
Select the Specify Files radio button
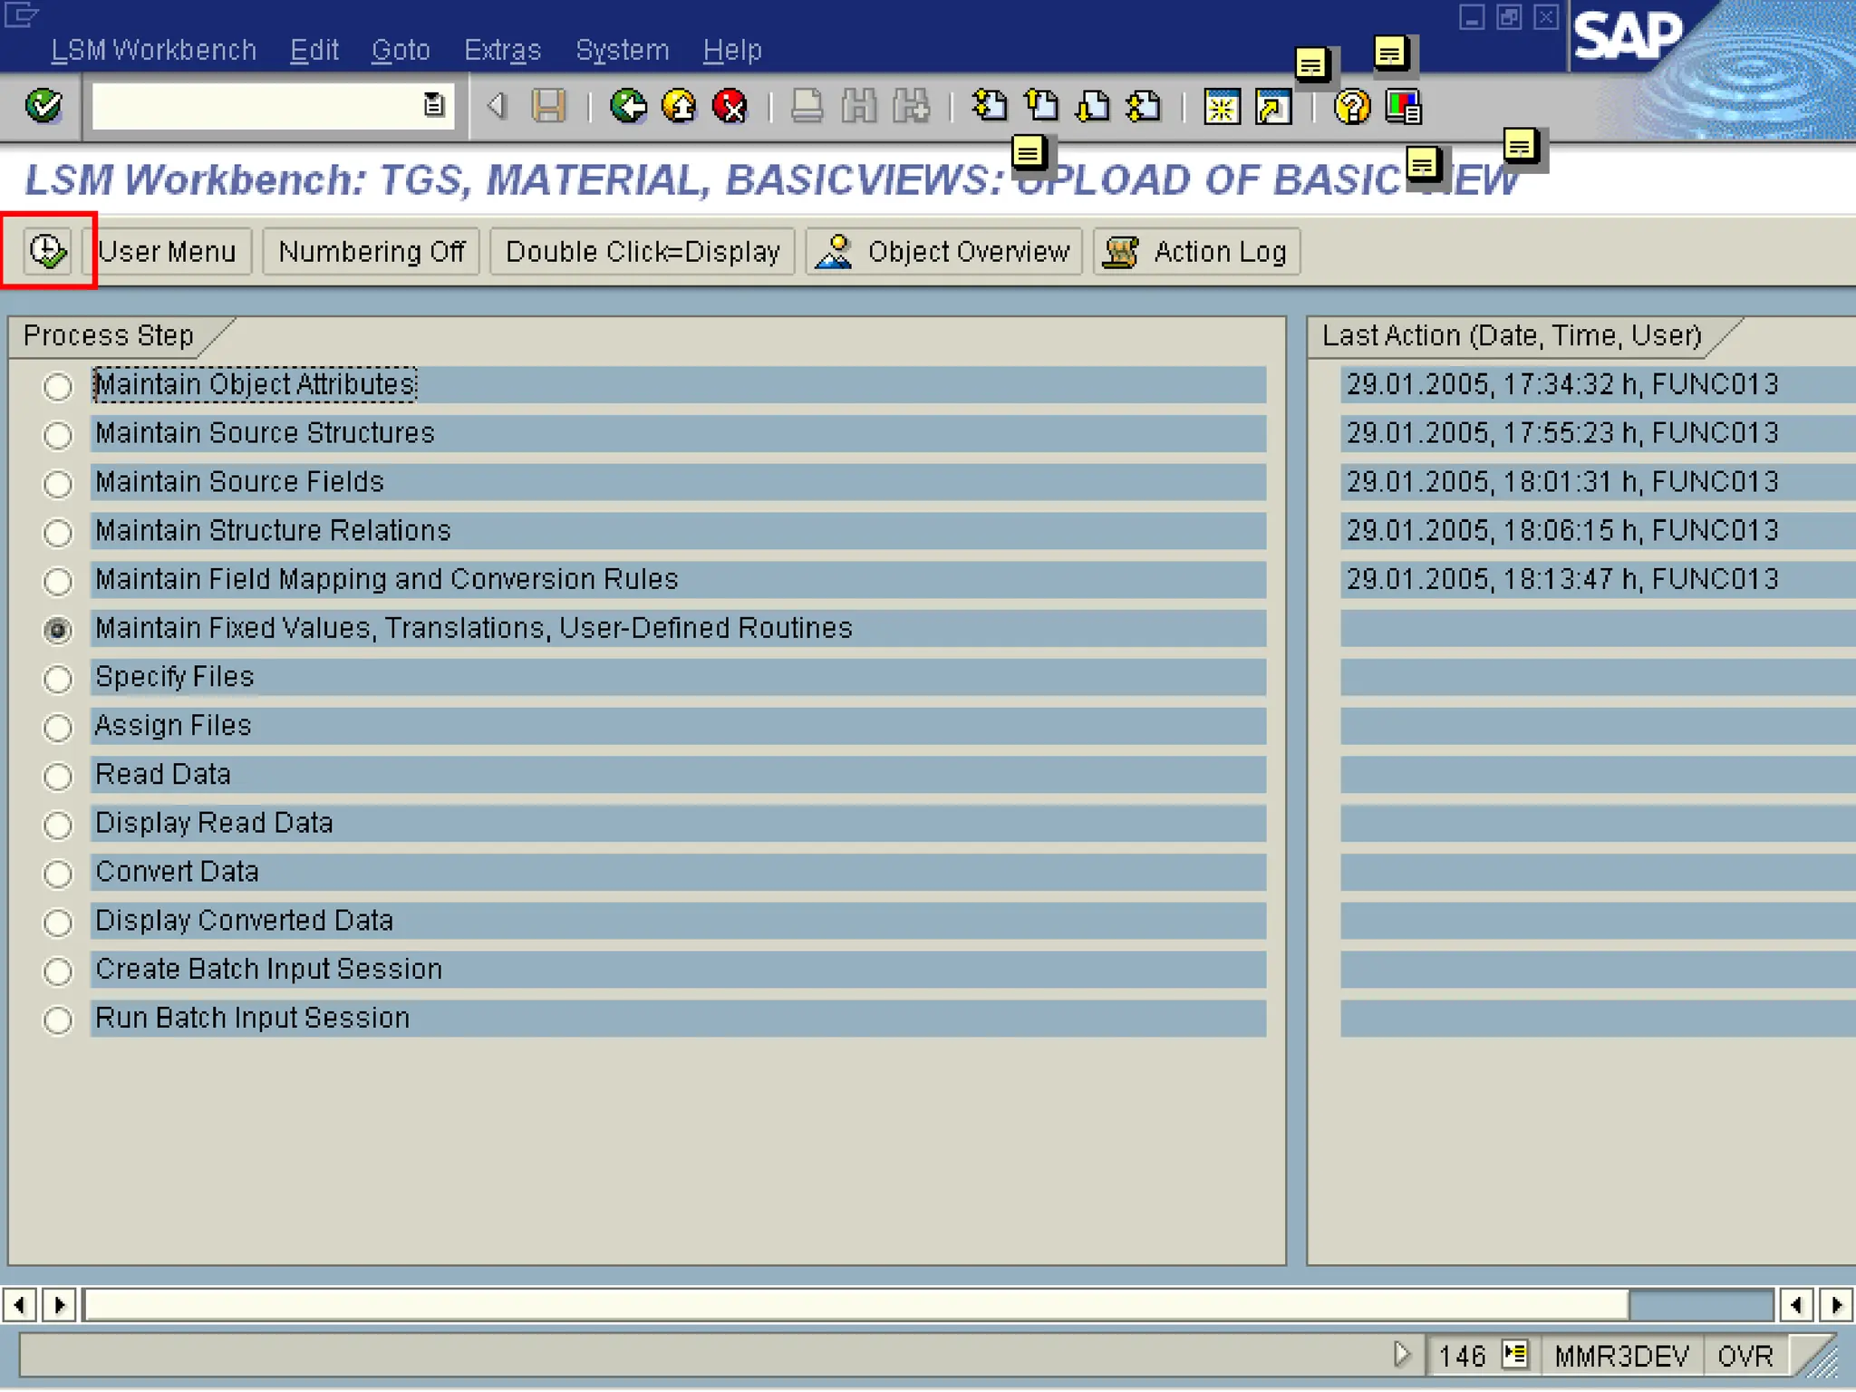(x=58, y=678)
